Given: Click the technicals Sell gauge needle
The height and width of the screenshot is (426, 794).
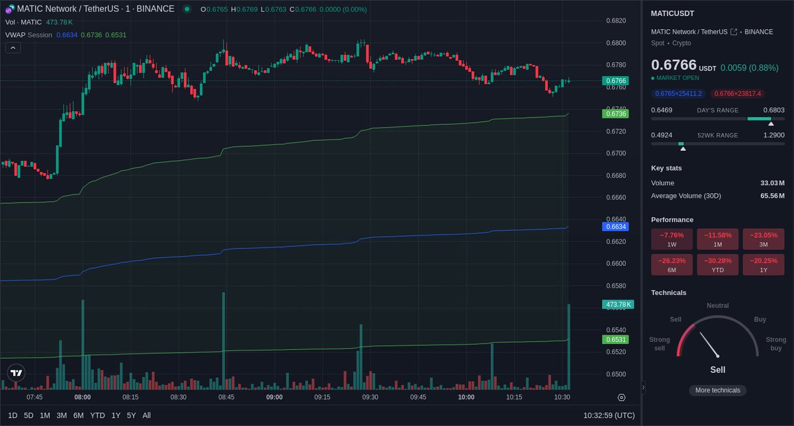Looking at the screenshot, I should click(x=709, y=343).
